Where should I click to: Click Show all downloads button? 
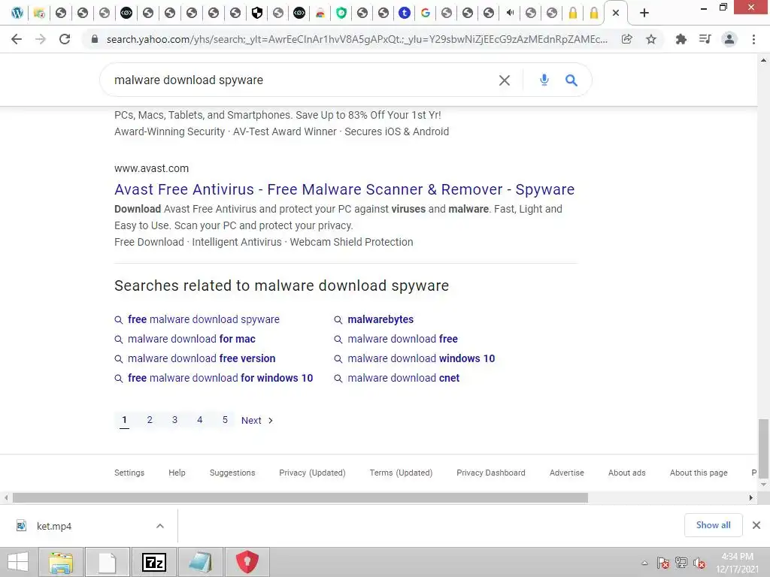point(713,525)
